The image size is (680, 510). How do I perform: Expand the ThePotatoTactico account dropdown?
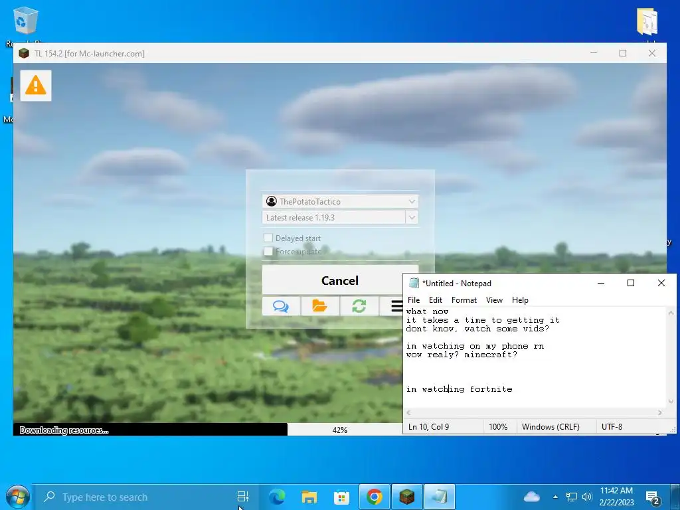tap(412, 201)
